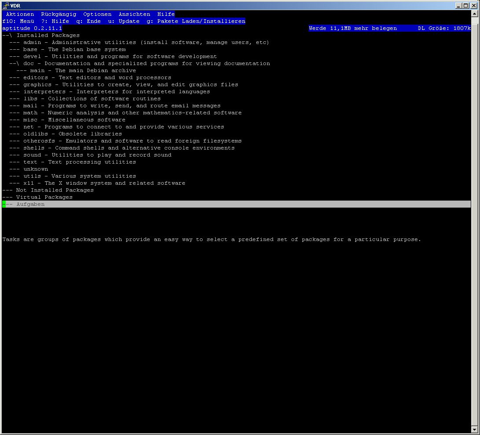Open the Optionen menu
480x435 pixels.
tap(97, 14)
